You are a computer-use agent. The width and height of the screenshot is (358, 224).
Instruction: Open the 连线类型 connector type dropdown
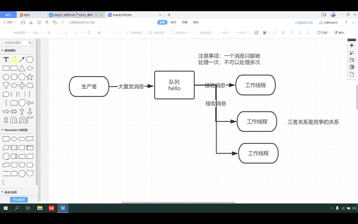[204, 33]
